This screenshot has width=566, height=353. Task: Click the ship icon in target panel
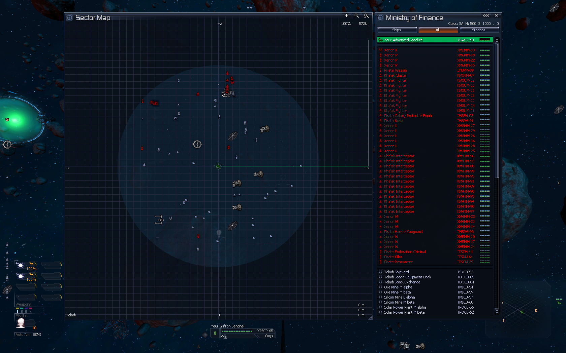[x=215, y=333]
